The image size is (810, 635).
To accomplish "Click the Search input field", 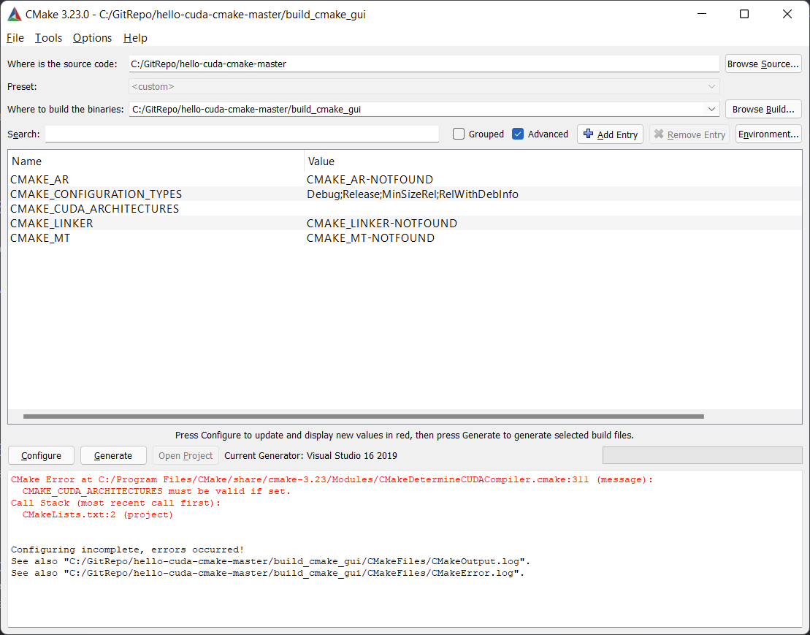I will [242, 134].
